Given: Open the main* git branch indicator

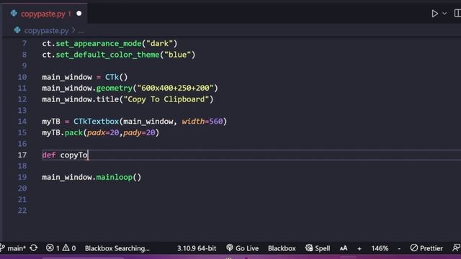Looking at the screenshot, I should [13, 248].
